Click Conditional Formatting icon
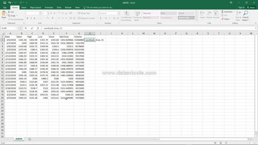Image resolution: width=258 pixels, height=145 pixels. [x=127, y=13]
